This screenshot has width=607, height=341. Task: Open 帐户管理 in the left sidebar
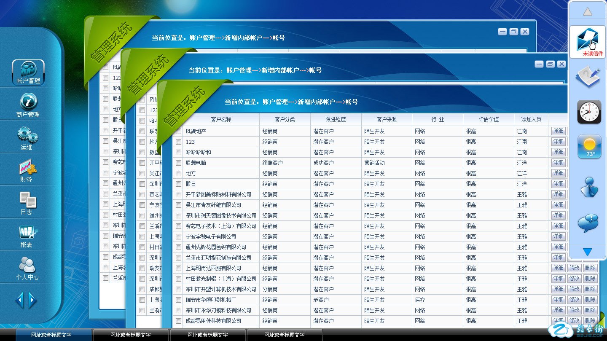pyautogui.click(x=28, y=72)
